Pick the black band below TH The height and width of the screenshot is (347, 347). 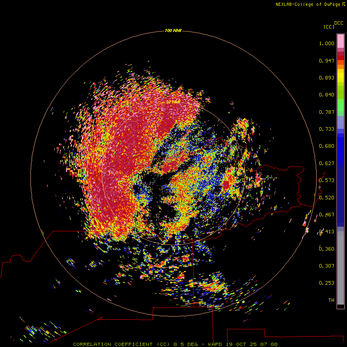340,306
